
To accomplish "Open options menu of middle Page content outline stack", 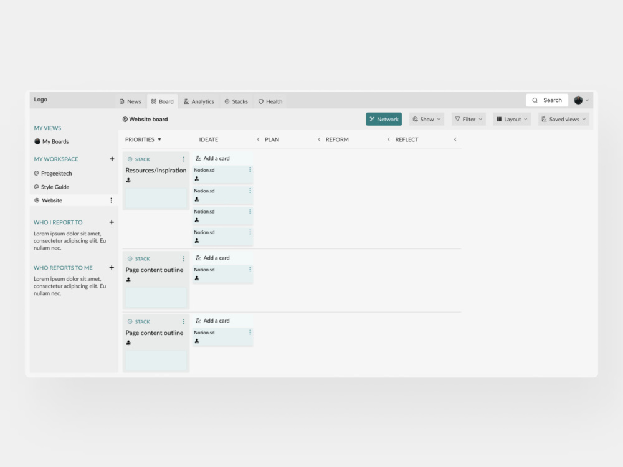I will click(184, 259).
